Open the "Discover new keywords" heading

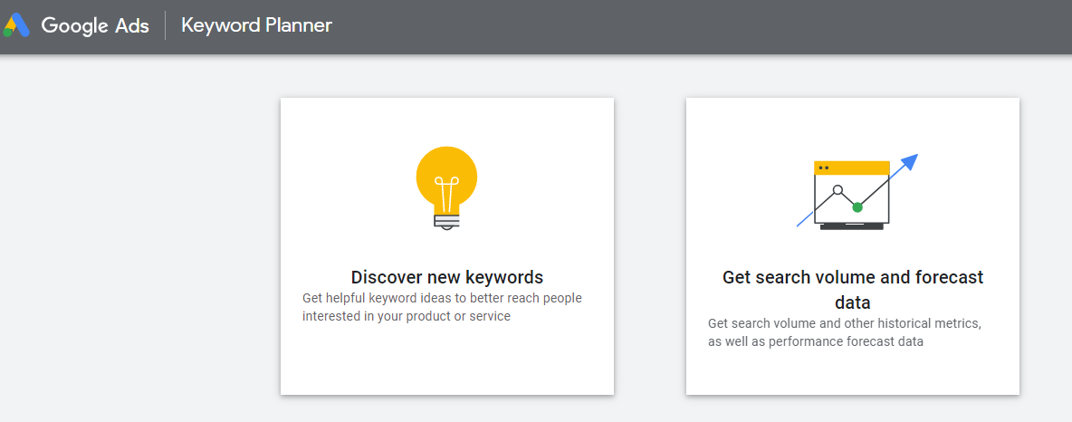click(x=446, y=277)
